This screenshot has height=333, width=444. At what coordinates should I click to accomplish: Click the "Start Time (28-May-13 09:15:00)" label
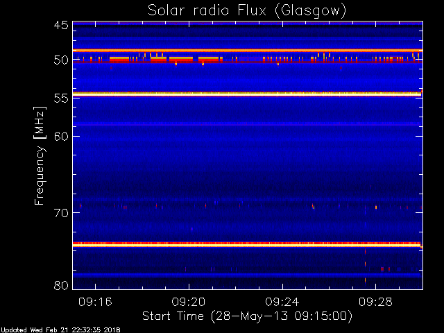(247, 316)
